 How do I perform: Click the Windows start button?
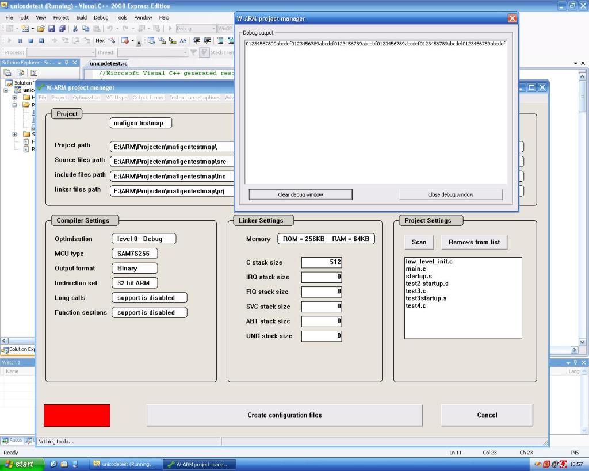[22, 464]
